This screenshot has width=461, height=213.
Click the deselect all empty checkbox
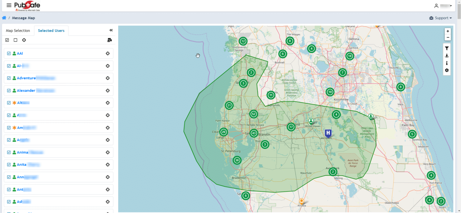coord(15,40)
